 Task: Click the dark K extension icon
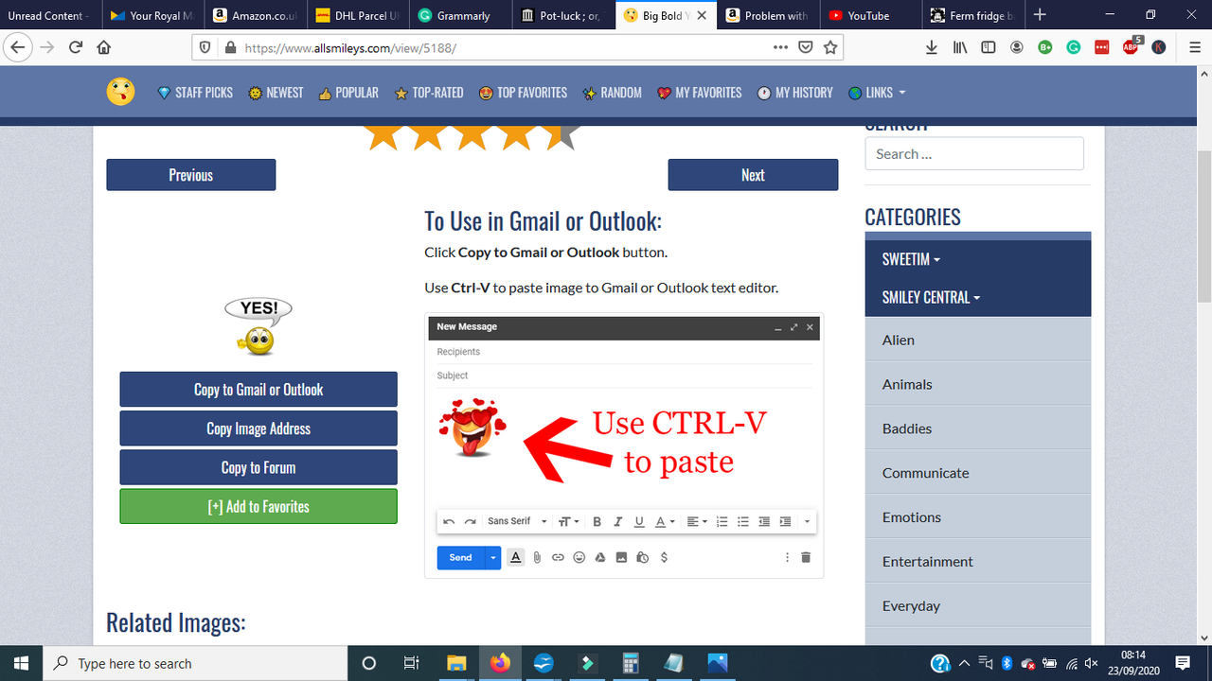click(1159, 47)
